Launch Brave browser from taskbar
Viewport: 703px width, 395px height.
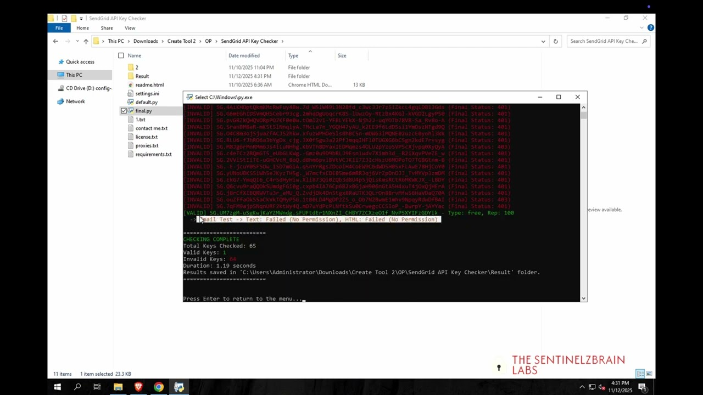pyautogui.click(x=138, y=387)
